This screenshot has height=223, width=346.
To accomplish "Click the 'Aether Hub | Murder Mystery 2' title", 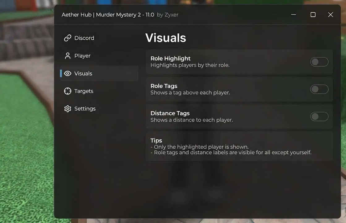I will (x=108, y=15).
